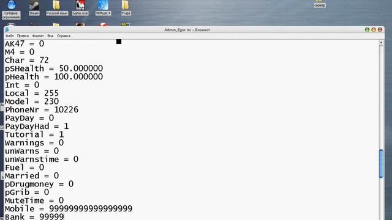392x220 pixels.
Task: Click the 'unWarnstime = 0' line
Action: (42, 159)
